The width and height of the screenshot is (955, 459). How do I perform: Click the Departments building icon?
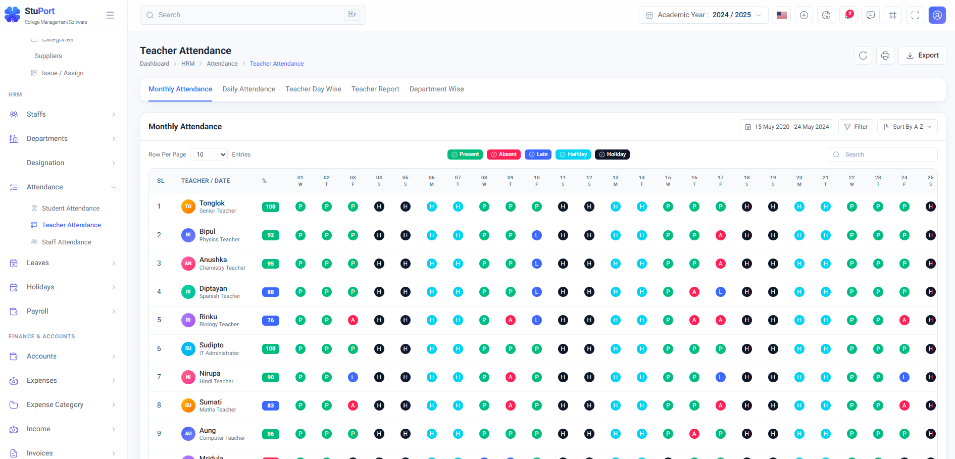tap(14, 139)
